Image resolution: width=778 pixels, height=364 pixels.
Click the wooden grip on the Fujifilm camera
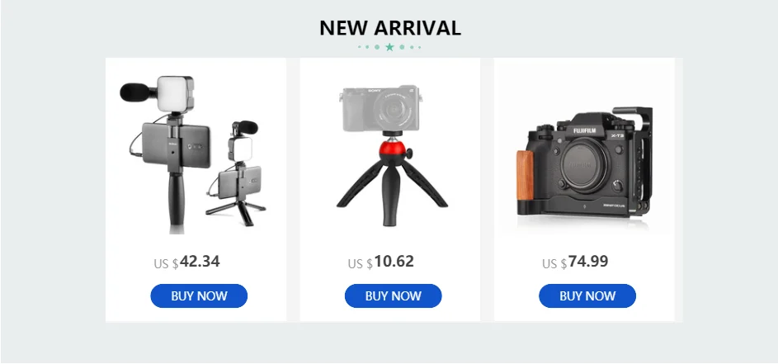525,175
